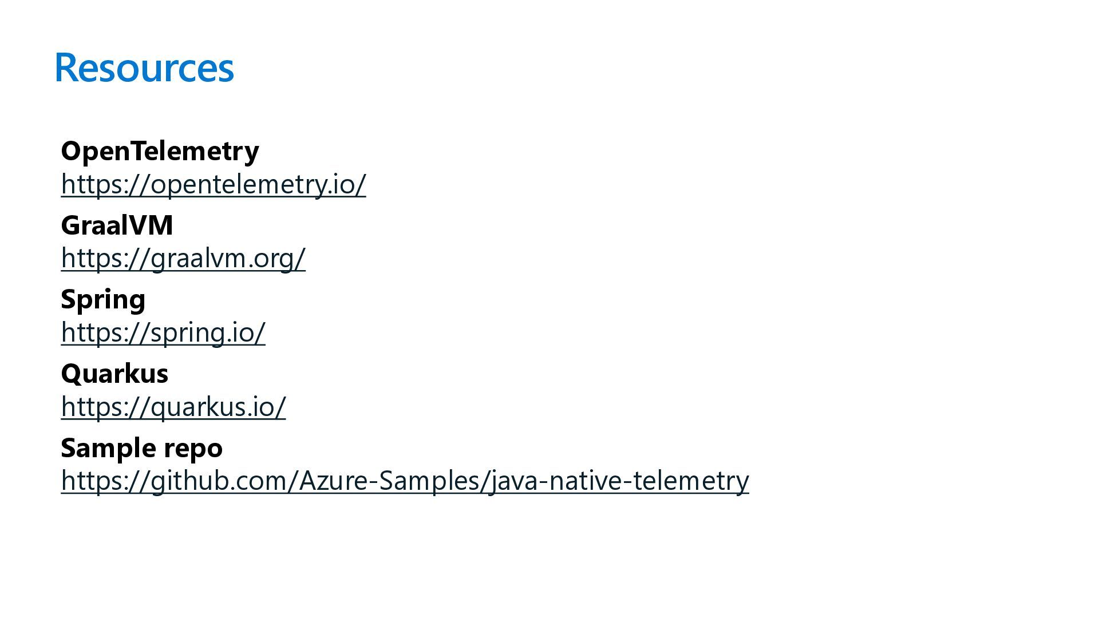The image size is (1099, 618).
Task: Select the Spring heading
Action: pos(103,299)
